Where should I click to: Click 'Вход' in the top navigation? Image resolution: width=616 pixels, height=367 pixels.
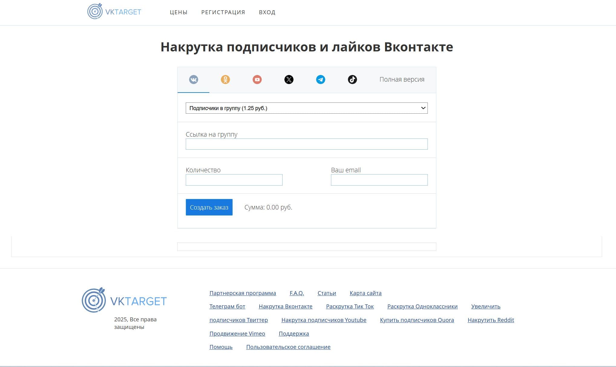tap(267, 12)
